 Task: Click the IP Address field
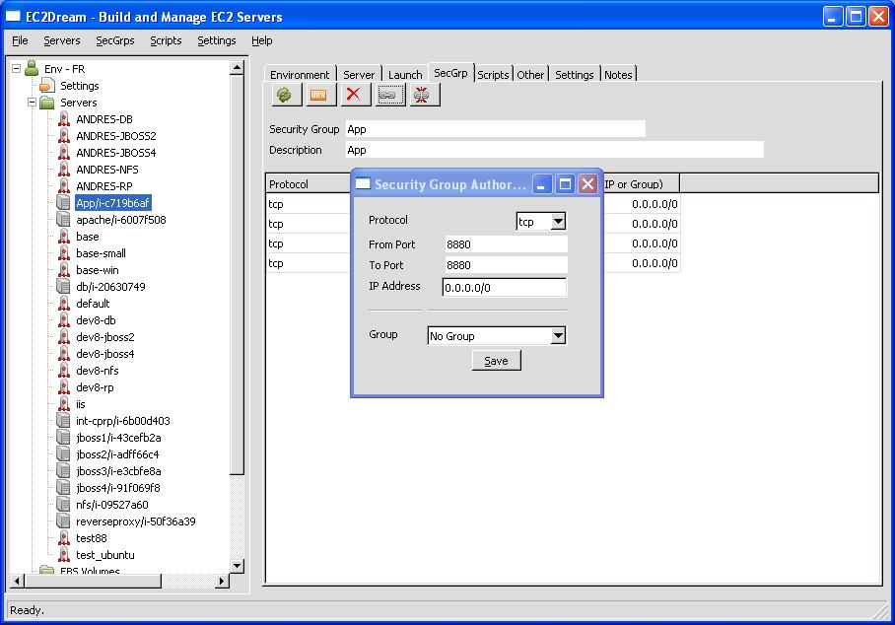coord(505,288)
